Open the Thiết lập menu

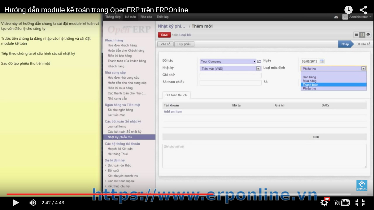pos(162,17)
